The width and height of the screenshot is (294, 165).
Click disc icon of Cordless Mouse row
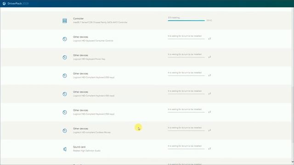[65, 131]
